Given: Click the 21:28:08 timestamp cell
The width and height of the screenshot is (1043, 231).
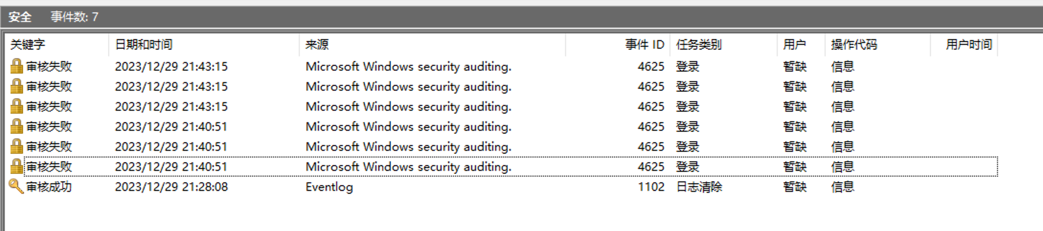Looking at the screenshot, I should [171, 187].
